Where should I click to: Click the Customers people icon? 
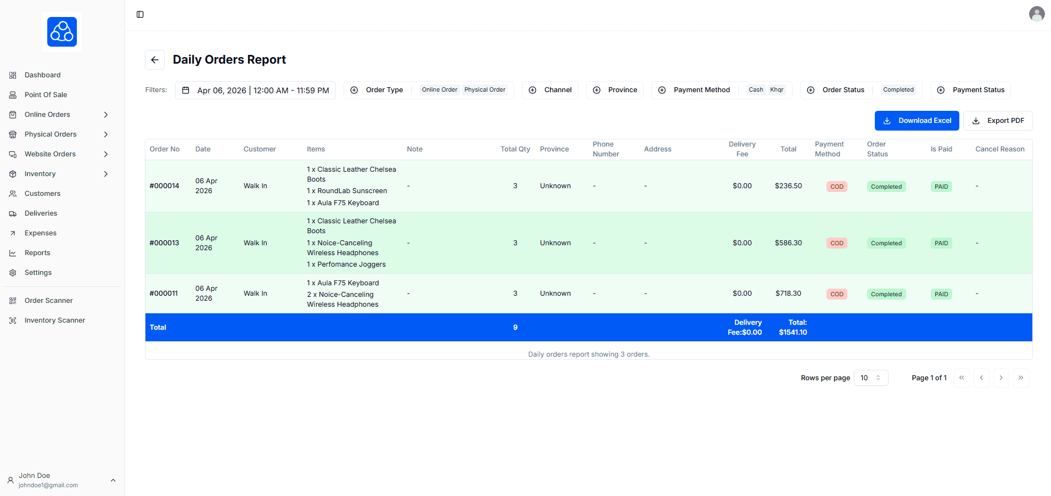13,194
